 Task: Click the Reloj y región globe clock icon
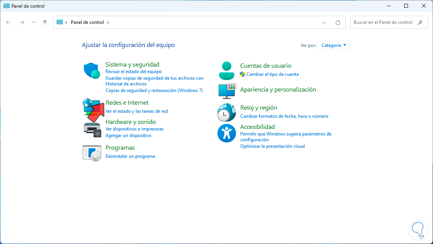(226, 112)
